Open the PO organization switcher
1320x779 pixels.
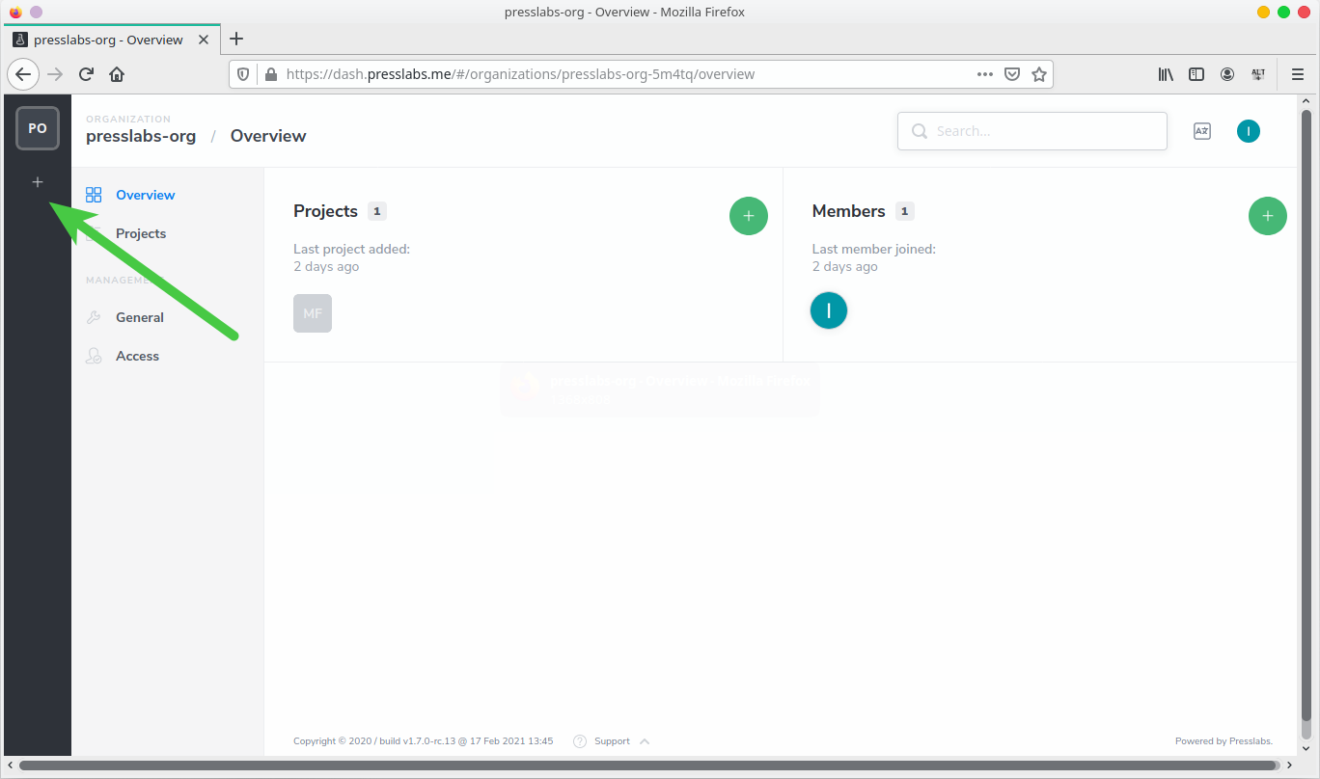pos(38,128)
